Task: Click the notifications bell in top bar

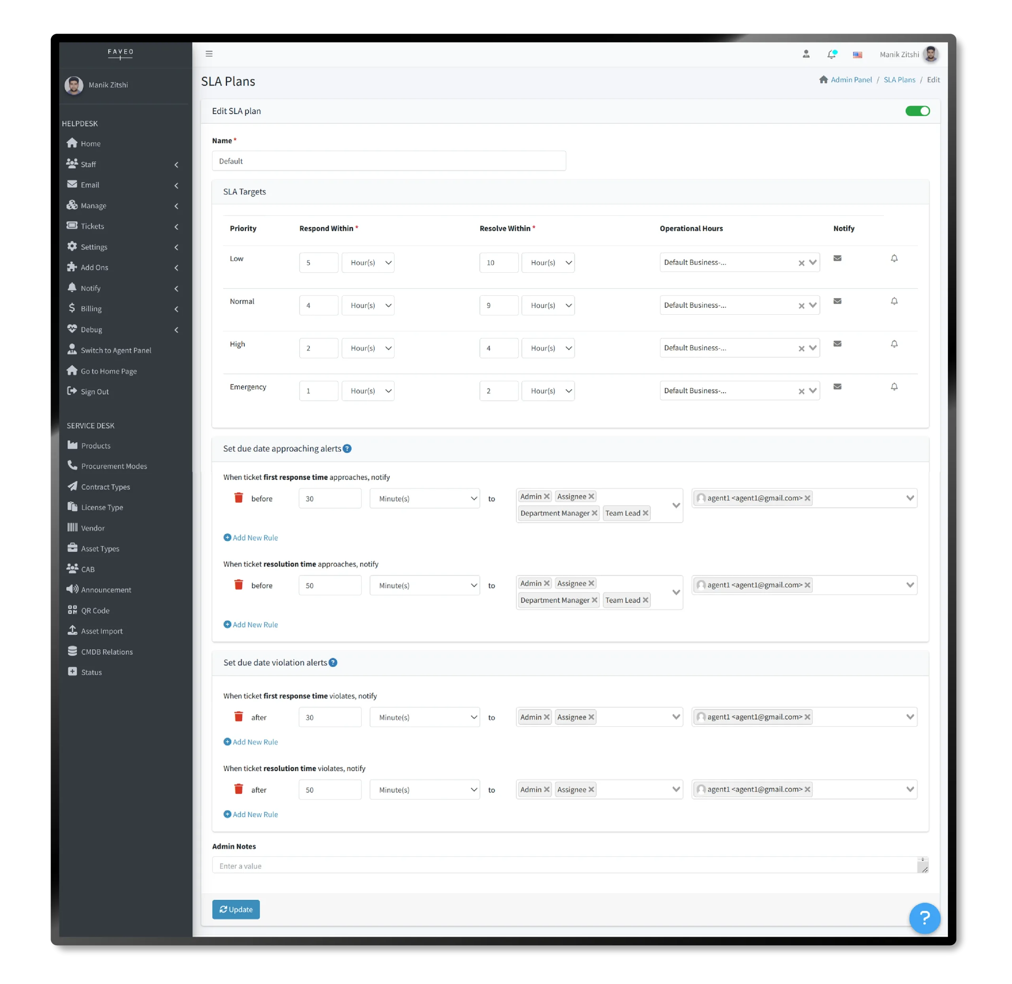Action: (832, 54)
